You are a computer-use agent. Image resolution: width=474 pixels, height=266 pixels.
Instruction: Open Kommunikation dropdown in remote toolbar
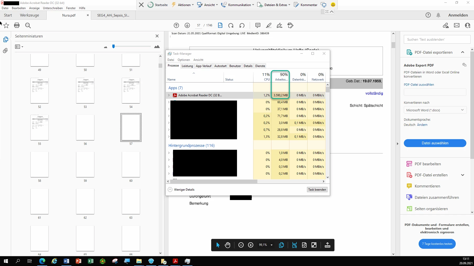pyautogui.click(x=238, y=5)
